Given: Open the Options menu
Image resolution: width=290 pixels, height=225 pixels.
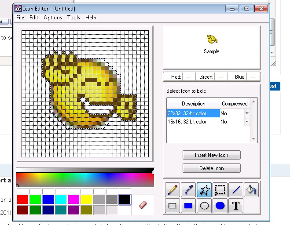Looking at the screenshot, I should point(53,18).
